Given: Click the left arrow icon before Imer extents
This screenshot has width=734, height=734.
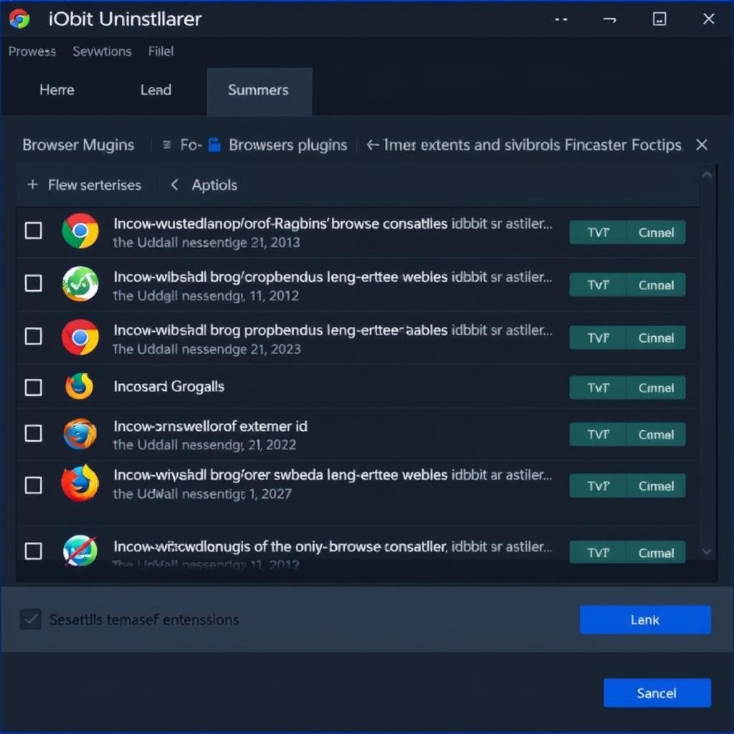Looking at the screenshot, I should pyautogui.click(x=373, y=145).
